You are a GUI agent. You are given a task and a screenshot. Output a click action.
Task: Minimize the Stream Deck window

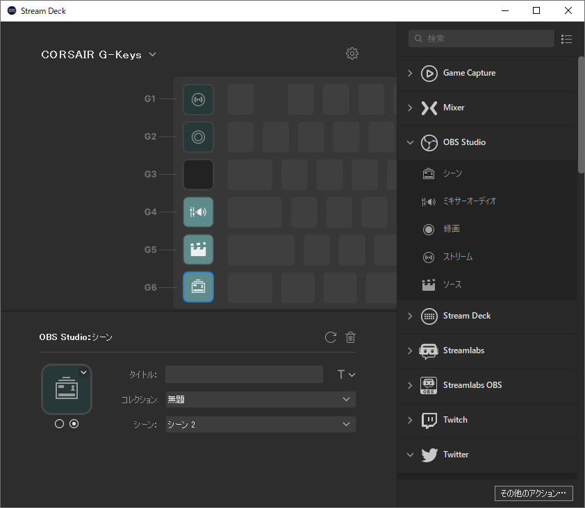(505, 11)
